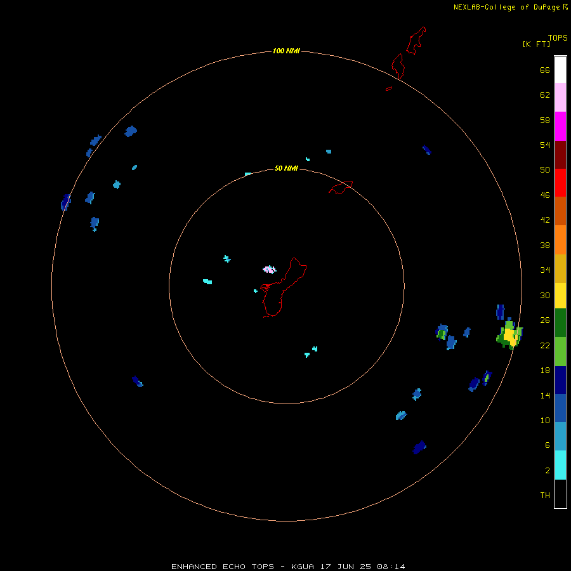The width and height of the screenshot is (571, 571).
Task: Click the legend value 30
Action: tap(545, 295)
